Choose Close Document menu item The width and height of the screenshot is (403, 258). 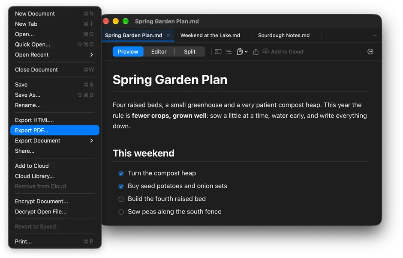point(55,69)
